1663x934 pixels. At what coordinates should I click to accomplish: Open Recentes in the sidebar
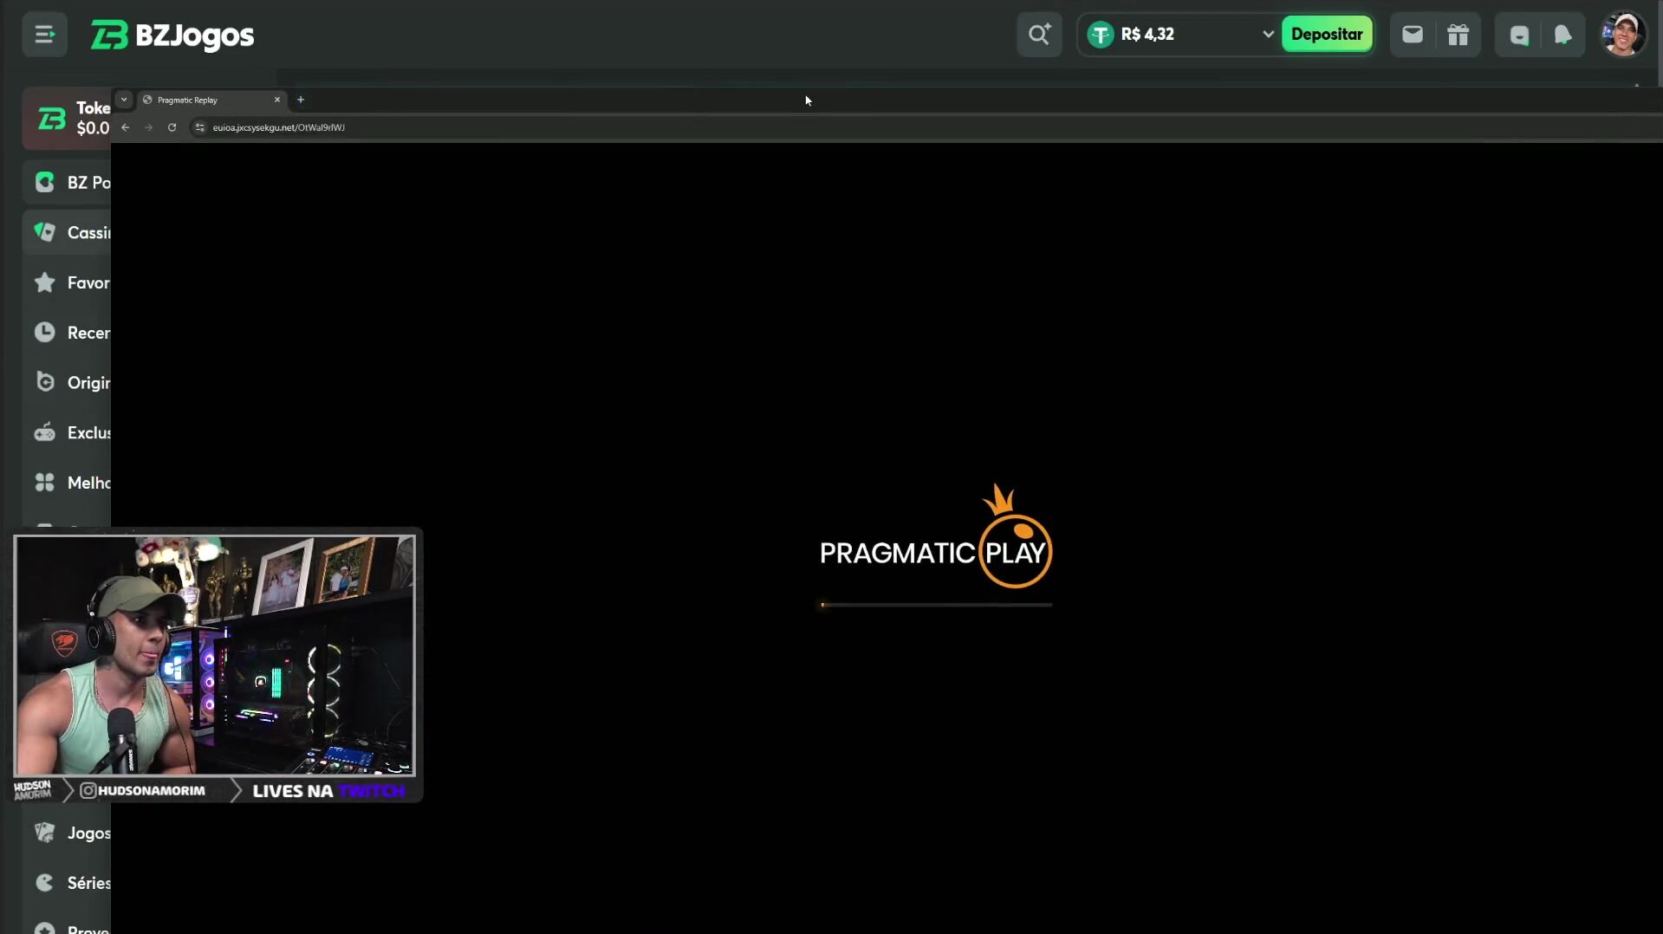68,333
